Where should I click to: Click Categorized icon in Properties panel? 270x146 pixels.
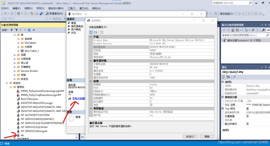[x=224, y=77]
